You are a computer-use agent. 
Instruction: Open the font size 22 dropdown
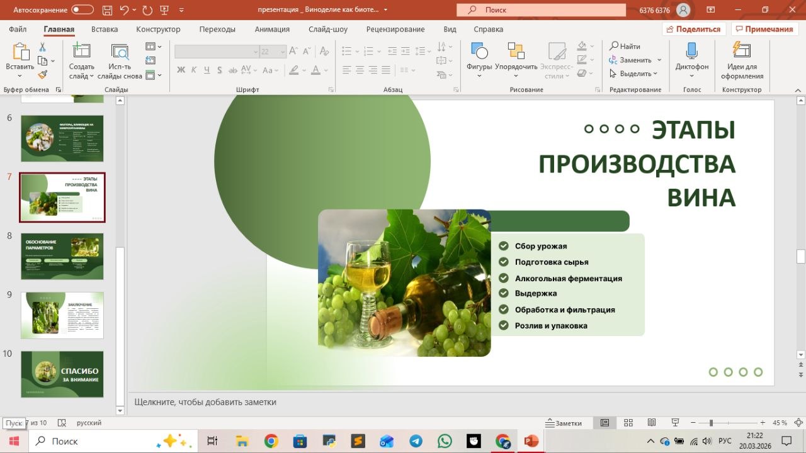(282, 52)
